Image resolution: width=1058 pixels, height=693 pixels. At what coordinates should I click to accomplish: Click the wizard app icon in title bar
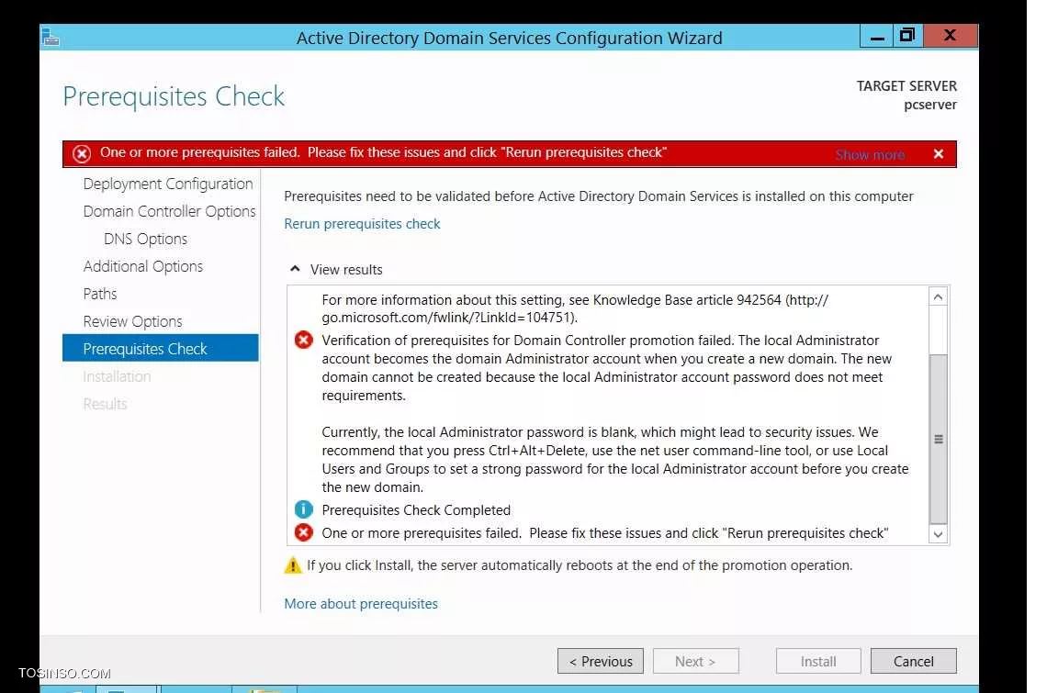tap(51, 37)
